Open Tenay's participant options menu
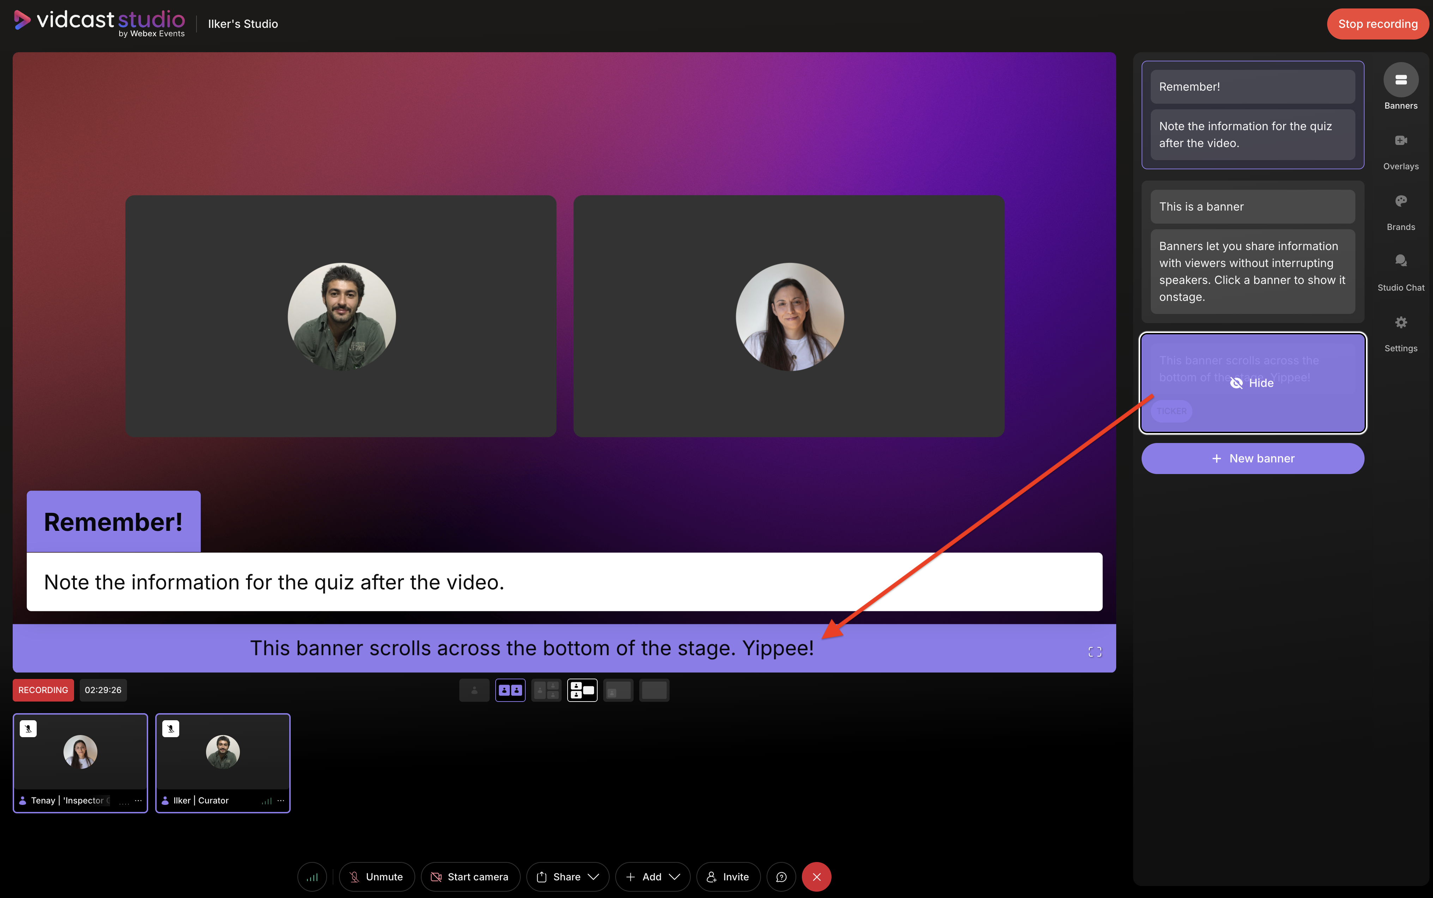This screenshot has width=1433, height=898. (138, 801)
